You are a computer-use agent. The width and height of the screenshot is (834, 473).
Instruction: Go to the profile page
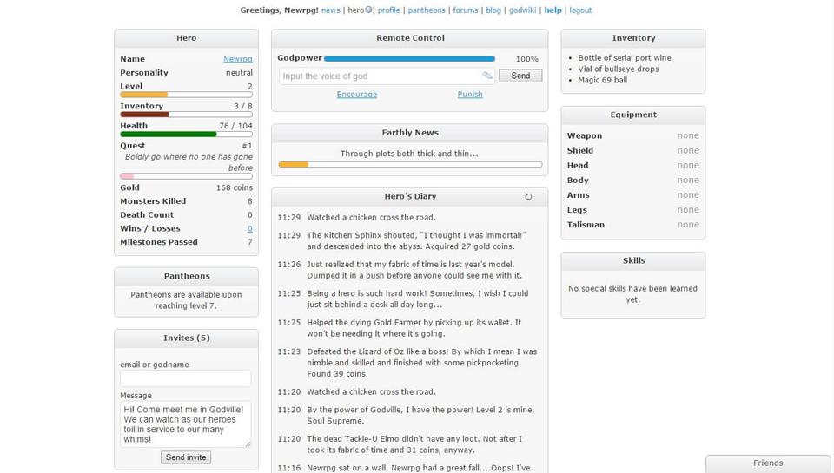[388, 10]
